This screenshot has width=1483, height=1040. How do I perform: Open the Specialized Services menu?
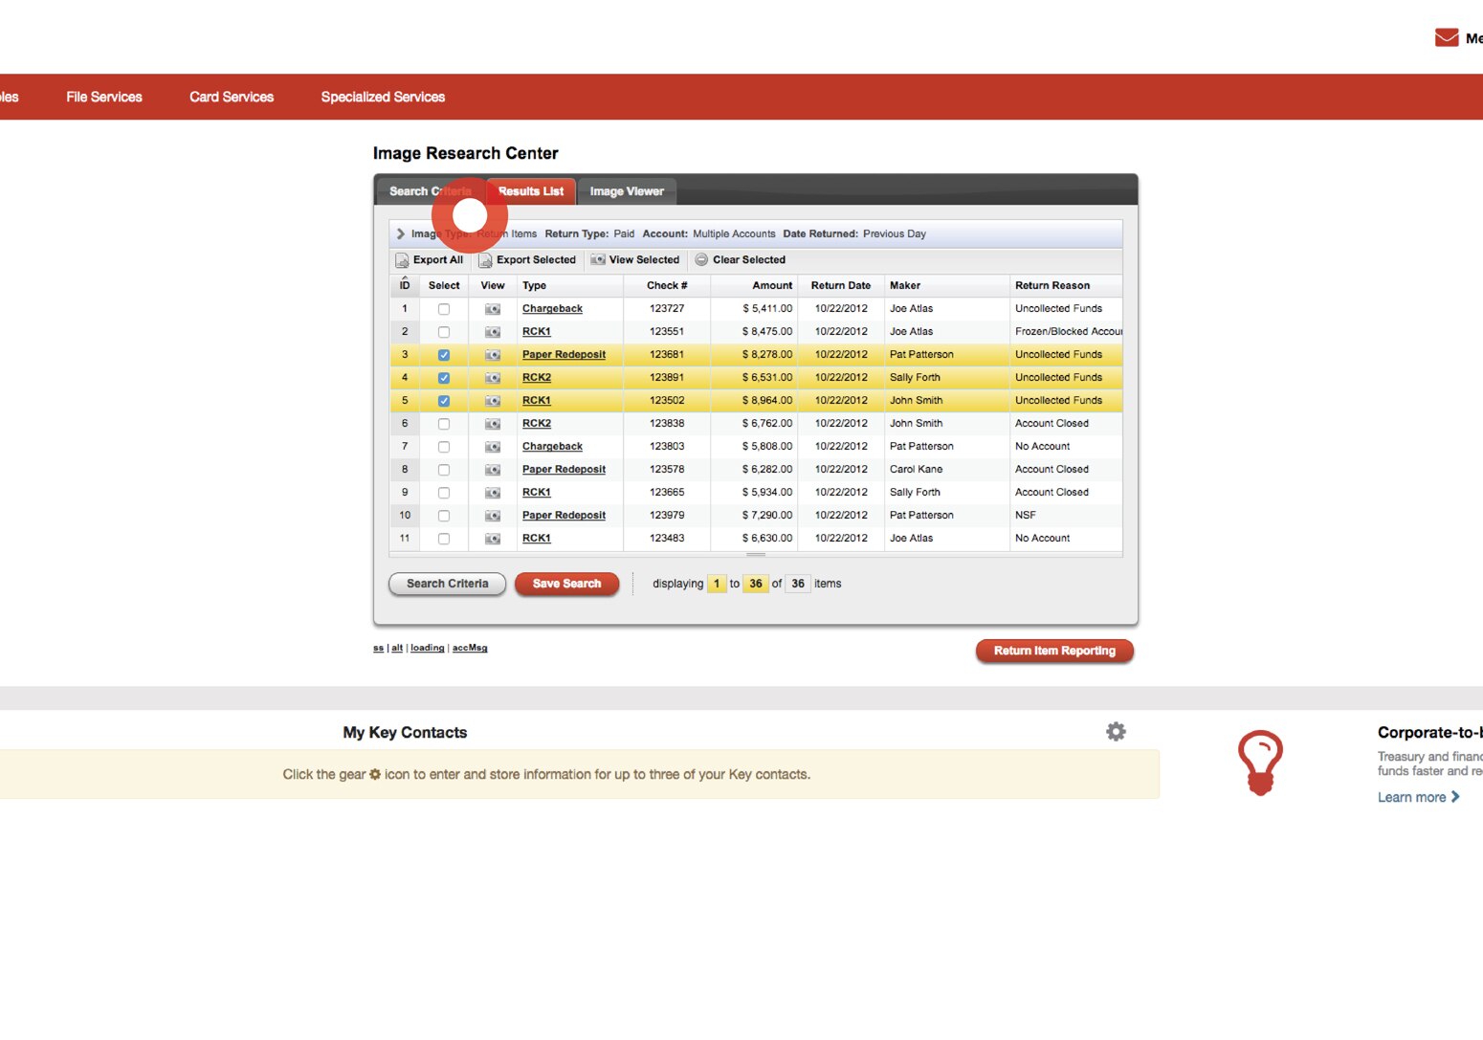pyautogui.click(x=382, y=96)
